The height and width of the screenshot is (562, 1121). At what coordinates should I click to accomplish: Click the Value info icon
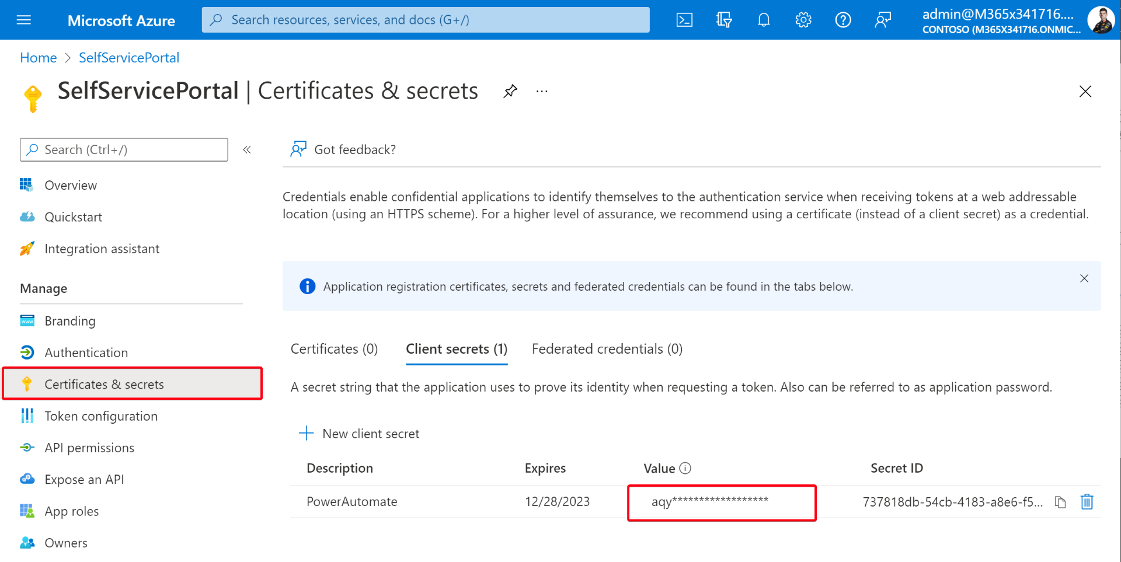[x=685, y=468]
